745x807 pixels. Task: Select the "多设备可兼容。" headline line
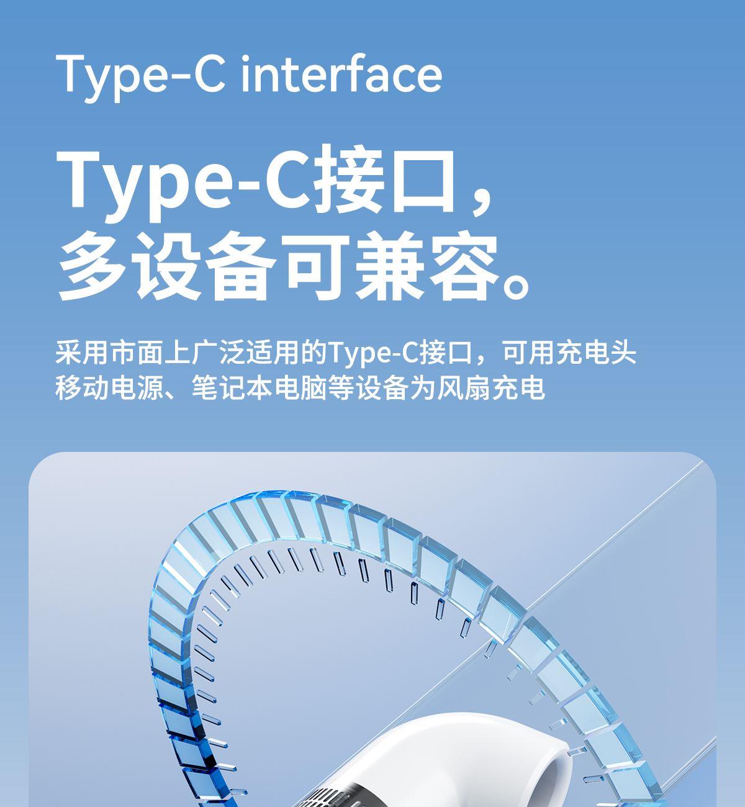[x=295, y=266]
